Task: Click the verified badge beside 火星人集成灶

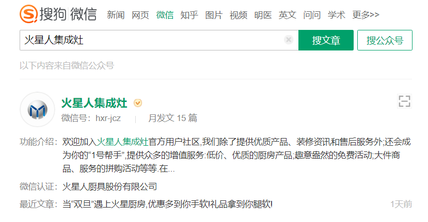Action: [x=138, y=103]
